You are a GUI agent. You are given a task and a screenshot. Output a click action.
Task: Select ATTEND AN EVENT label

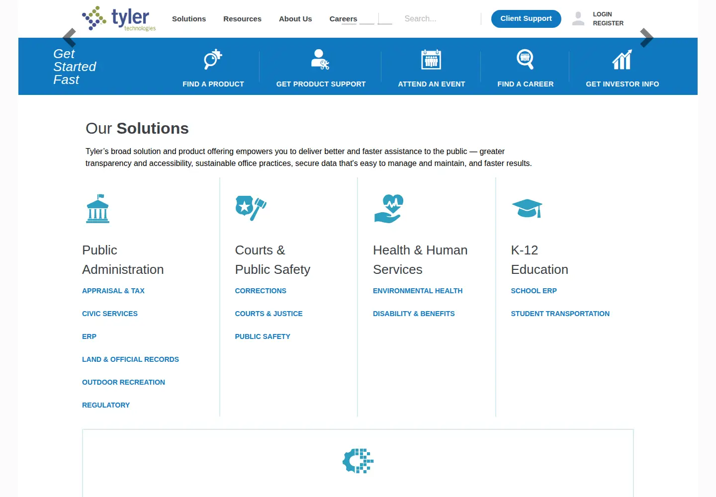(x=432, y=84)
